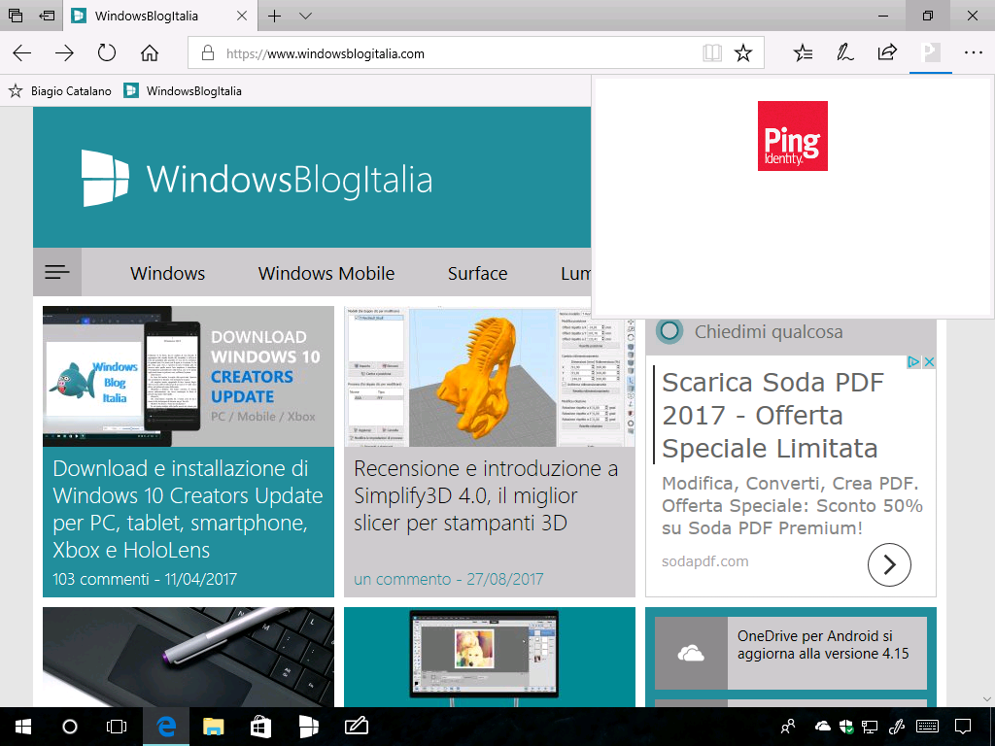Open Make a Web Note pen
Viewport: 995px width, 746px height.
[x=844, y=52]
